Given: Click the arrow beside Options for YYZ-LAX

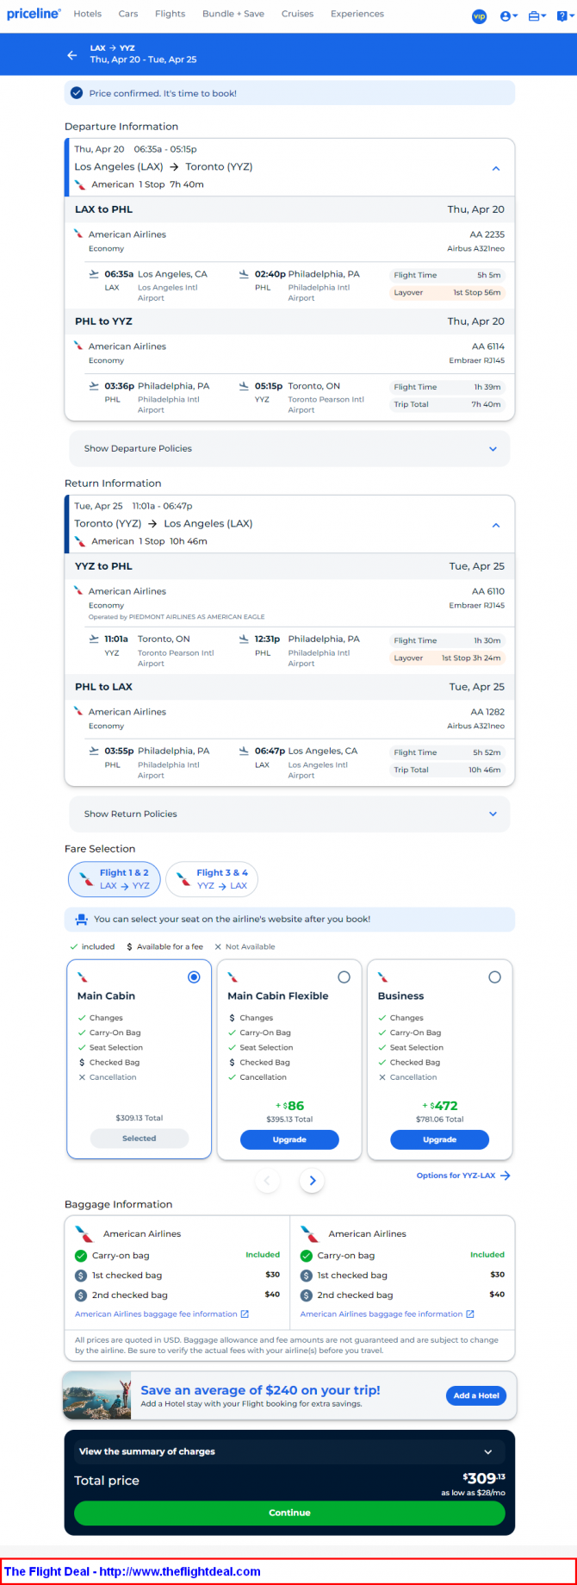Looking at the screenshot, I should (x=506, y=1175).
